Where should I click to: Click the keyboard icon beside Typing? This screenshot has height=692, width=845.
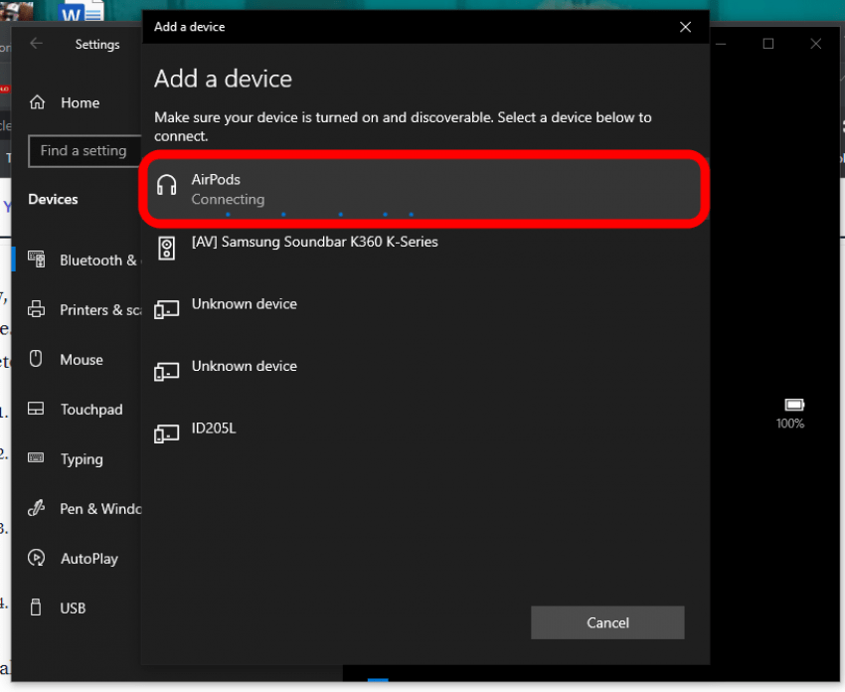click(36, 457)
